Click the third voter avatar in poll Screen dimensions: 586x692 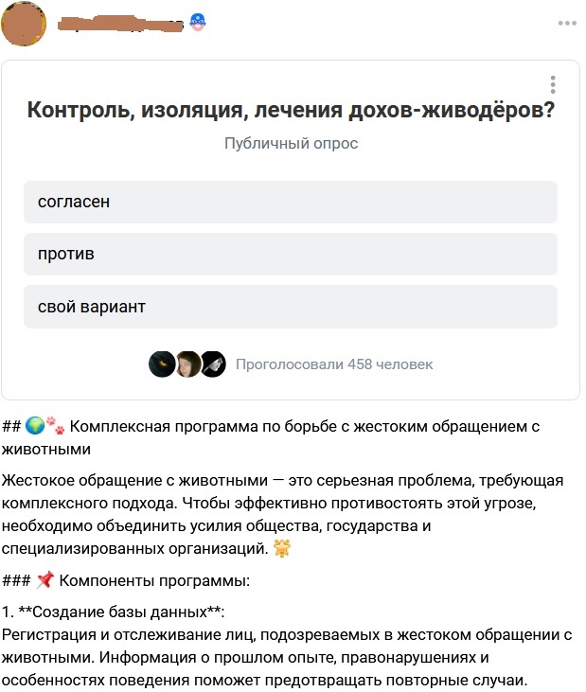point(213,364)
